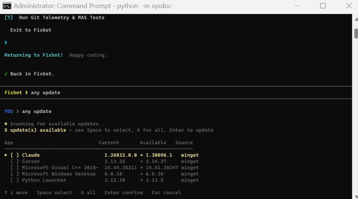Click the vertical scrollbar thumb
Screen dimensions: 358x199
(x=356, y=33)
